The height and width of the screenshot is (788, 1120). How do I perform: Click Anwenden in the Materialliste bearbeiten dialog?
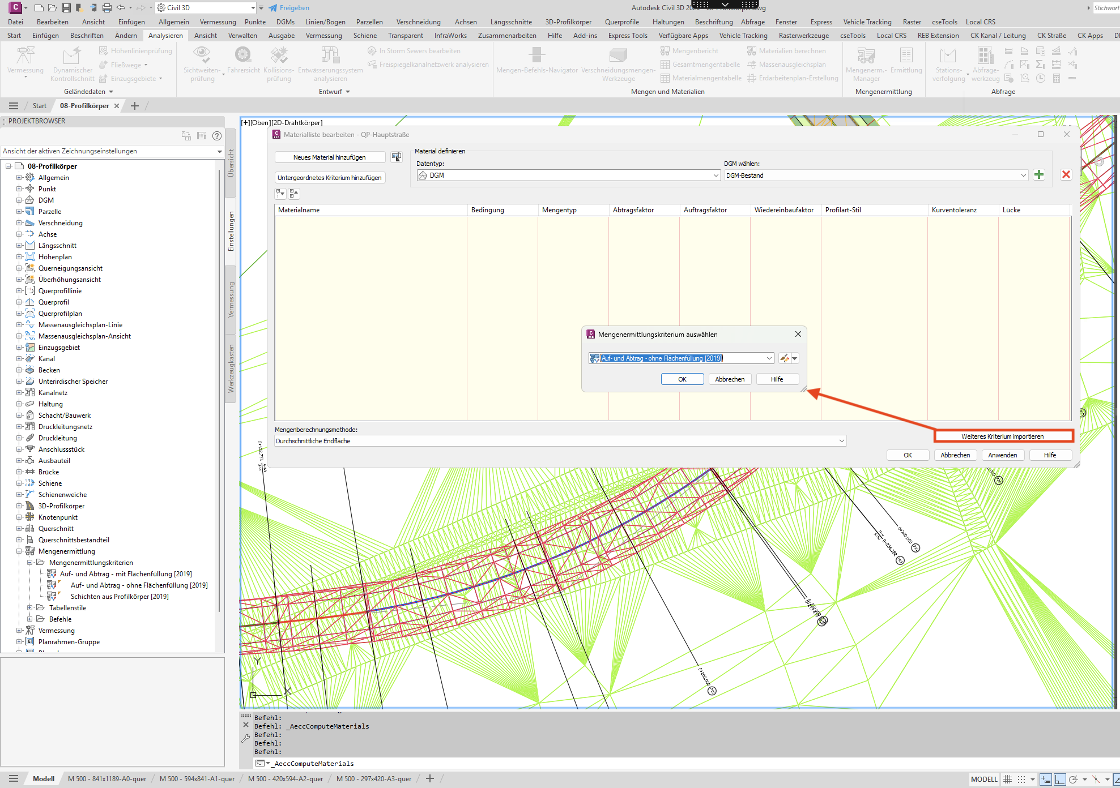[1002, 455]
